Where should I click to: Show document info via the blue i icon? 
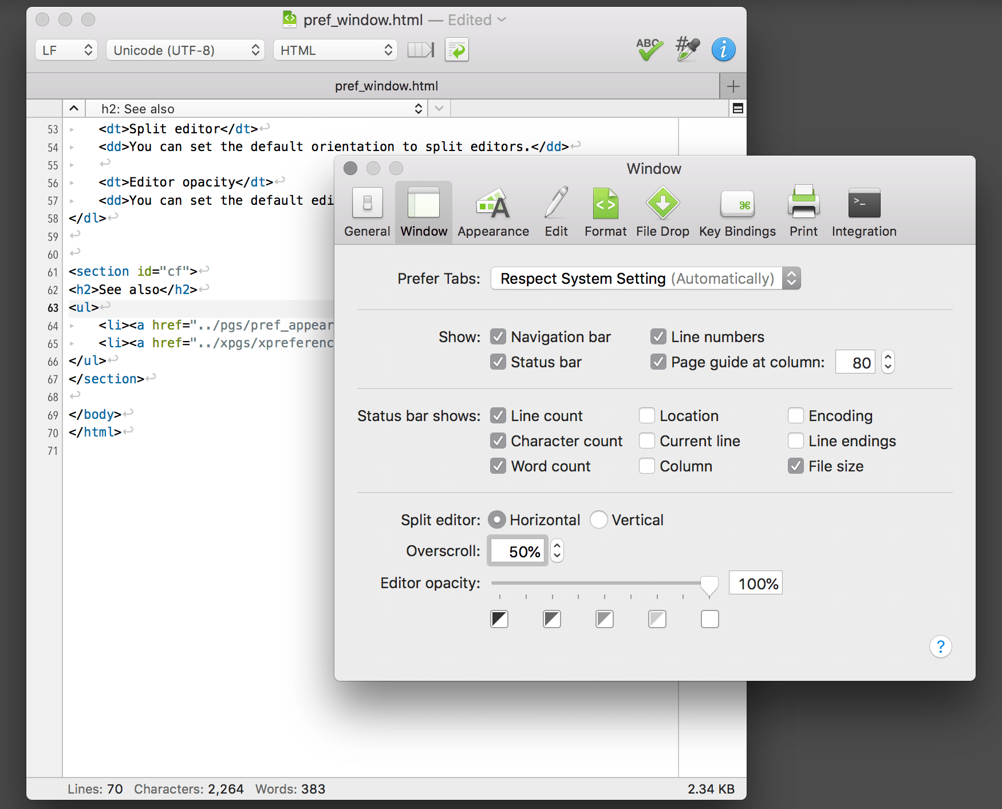tap(723, 50)
